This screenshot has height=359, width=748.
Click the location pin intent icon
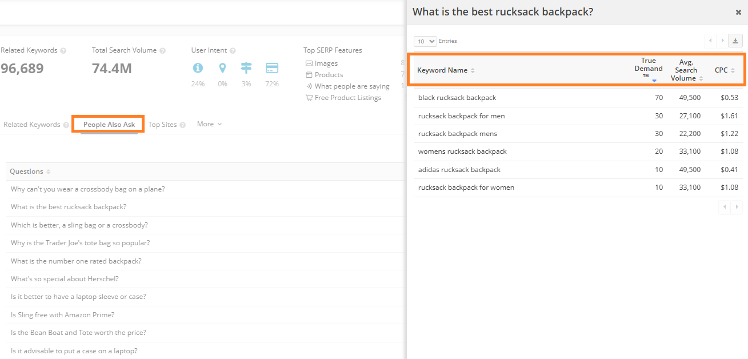click(x=222, y=68)
